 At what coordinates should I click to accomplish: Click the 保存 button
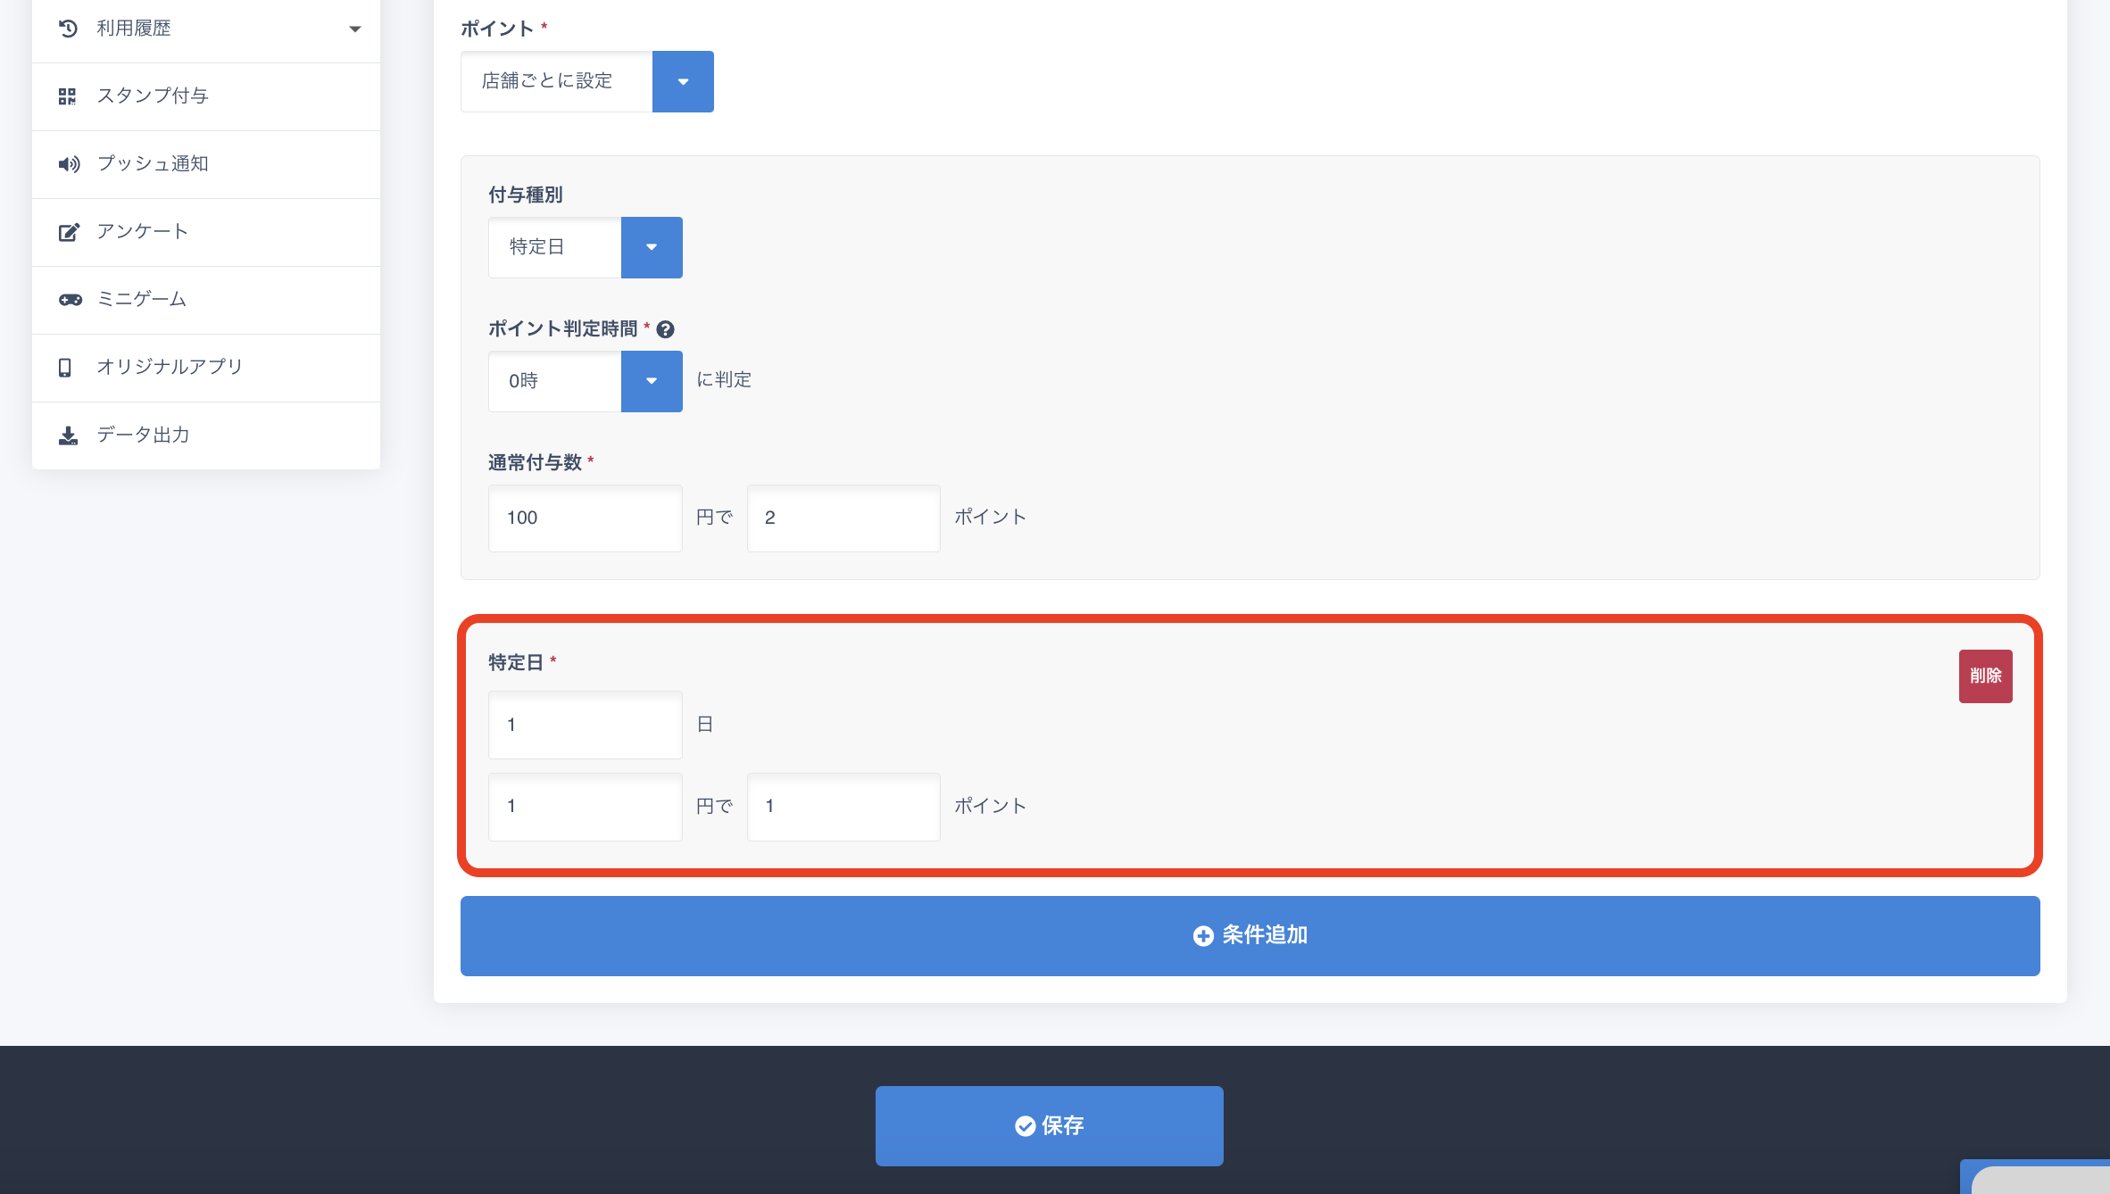click(1049, 1125)
